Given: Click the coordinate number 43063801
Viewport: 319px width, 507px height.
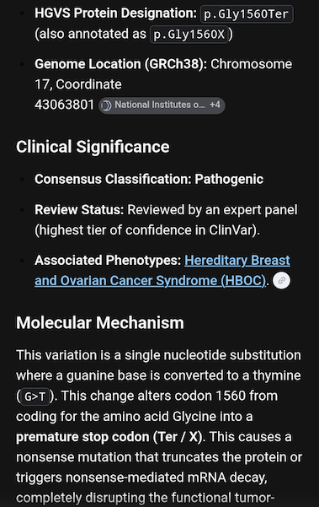Looking at the screenshot, I should tap(64, 105).
